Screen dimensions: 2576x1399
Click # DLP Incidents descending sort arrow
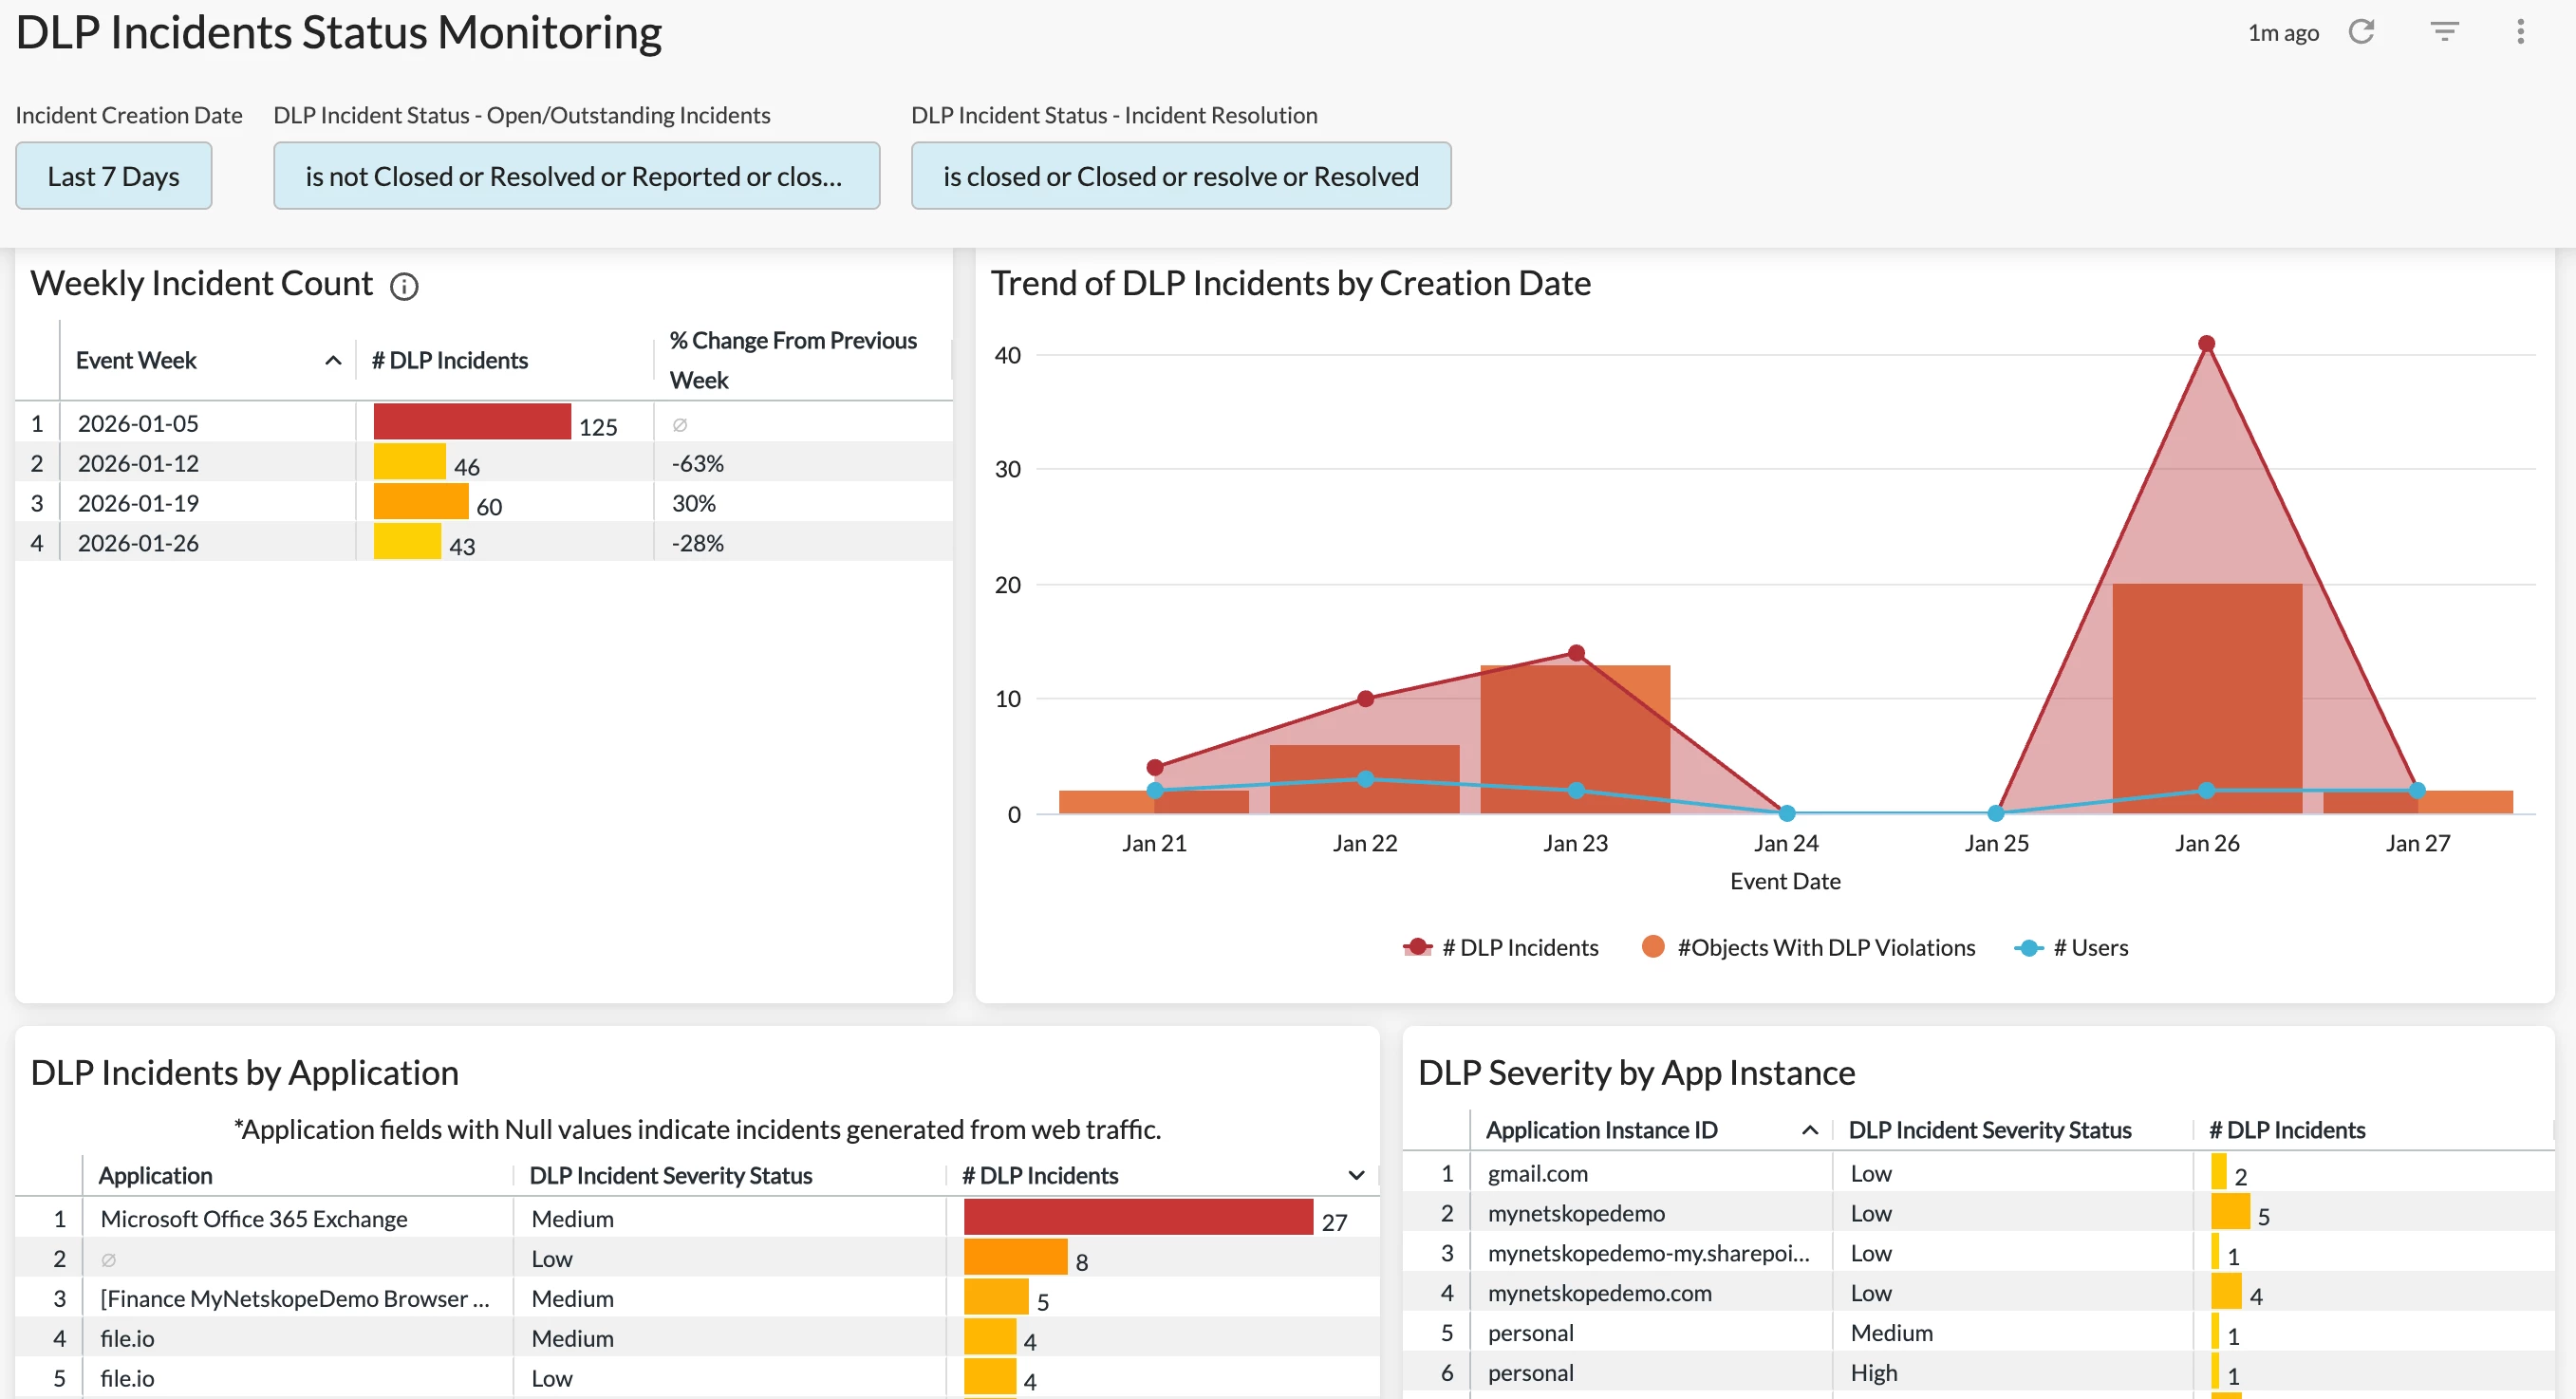(x=1356, y=1175)
